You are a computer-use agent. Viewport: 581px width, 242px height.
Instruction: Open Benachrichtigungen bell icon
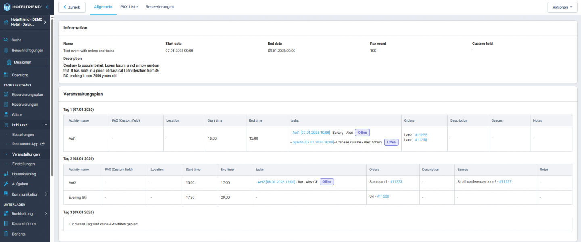coord(6,51)
